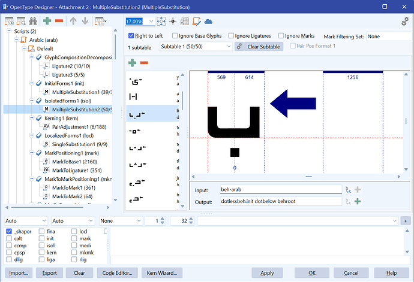Click the crosshair center icon
This screenshot has height=282, width=414.
point(173,22)
